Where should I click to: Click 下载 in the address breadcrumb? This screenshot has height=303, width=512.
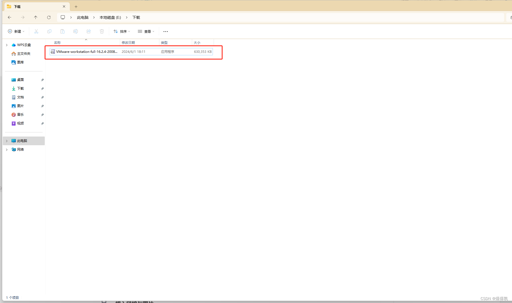click(136, 17)
